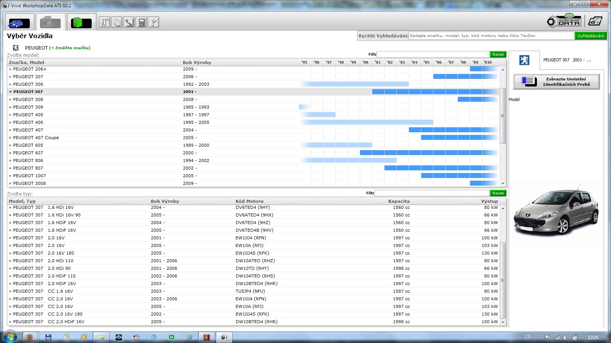The height and width of the screenshot is (343, 611).
Task: Select type 307 CC 2.0 HDiF 16V
Action: coord(254,322)
